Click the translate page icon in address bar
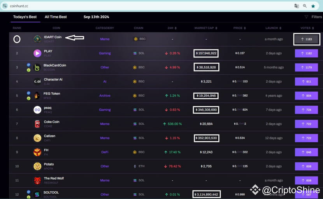323x199 pixels. 297,6
